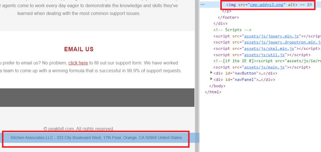Select the closing div line under footer
This screenshot has height=152, width=321.
[220, 24]
